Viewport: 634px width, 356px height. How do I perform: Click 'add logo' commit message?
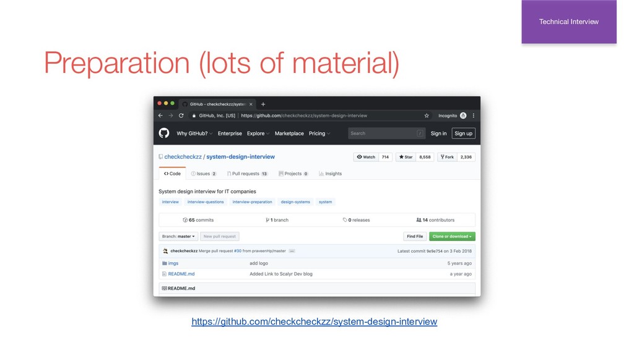point(259,263)
